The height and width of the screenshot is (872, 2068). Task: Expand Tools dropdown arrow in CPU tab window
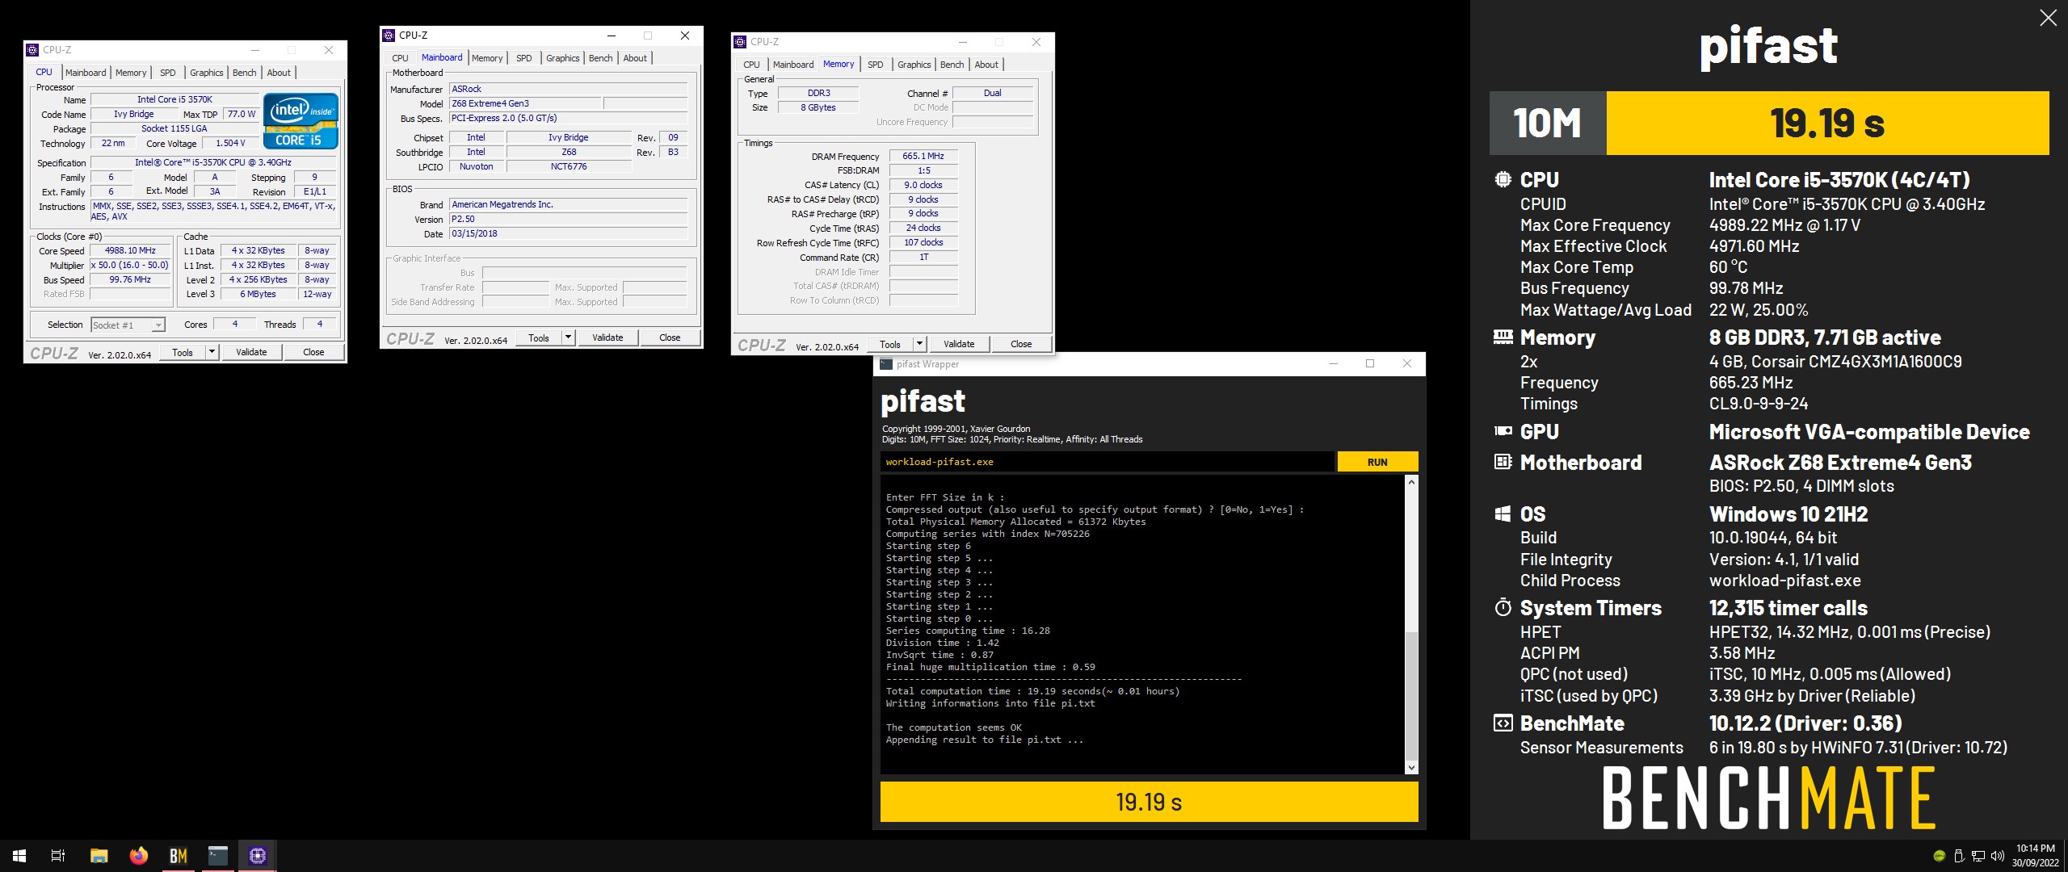coord(212,352)
